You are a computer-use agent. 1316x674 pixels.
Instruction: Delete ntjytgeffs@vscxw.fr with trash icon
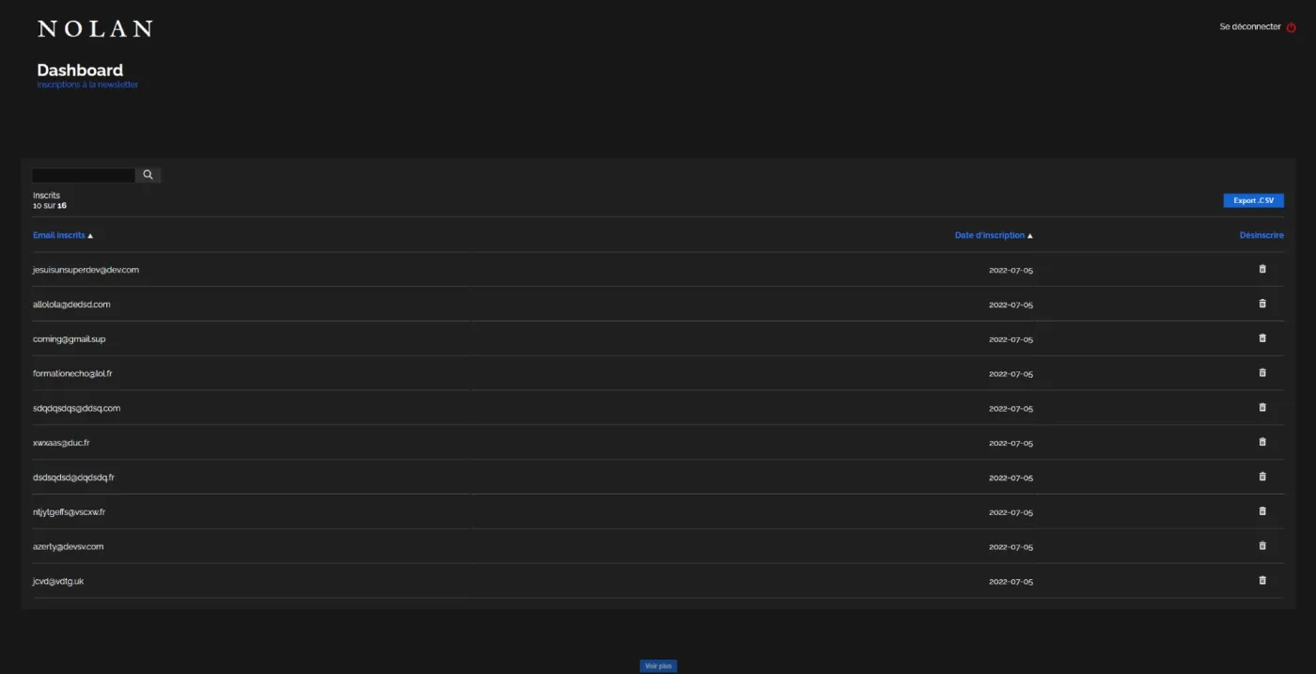pyautogui.click(x=1262, y=511)
